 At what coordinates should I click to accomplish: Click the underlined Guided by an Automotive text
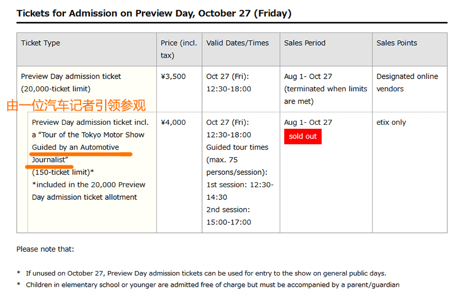point(76,147)
